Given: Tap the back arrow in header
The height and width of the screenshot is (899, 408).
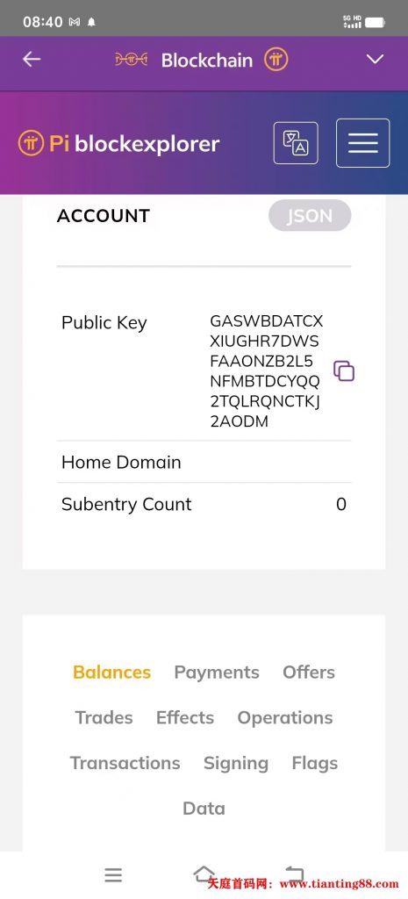Looking at the screenshot, I should point(32,59).
